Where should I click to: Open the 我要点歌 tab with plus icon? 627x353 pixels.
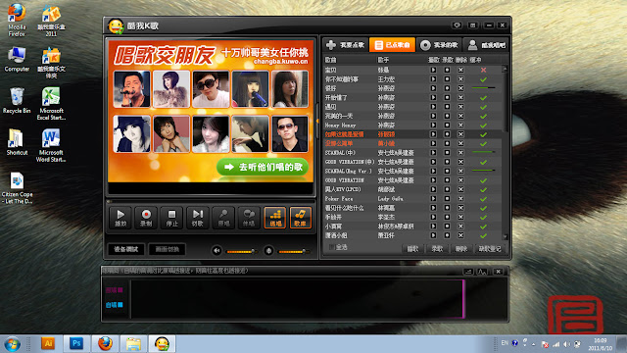[x=345, y=45]
